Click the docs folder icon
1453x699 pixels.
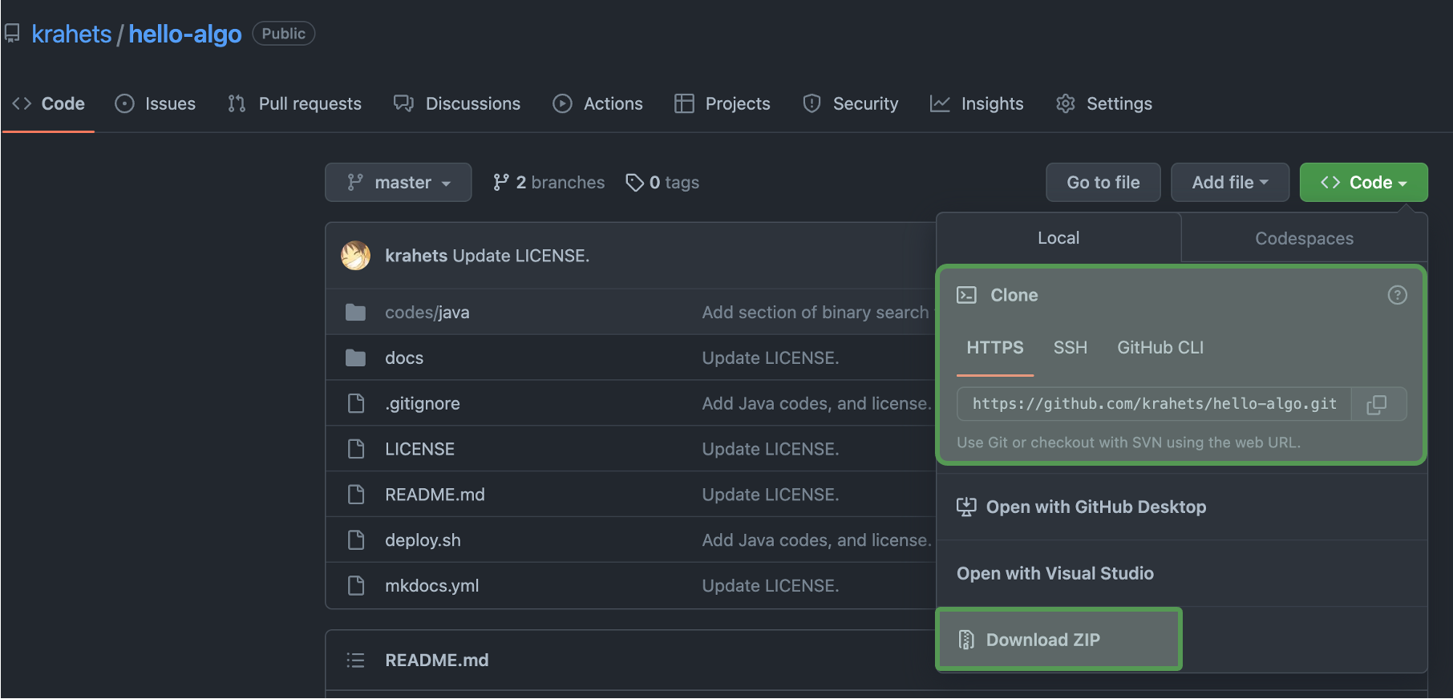pyautogui.click(x=355, y=358)
